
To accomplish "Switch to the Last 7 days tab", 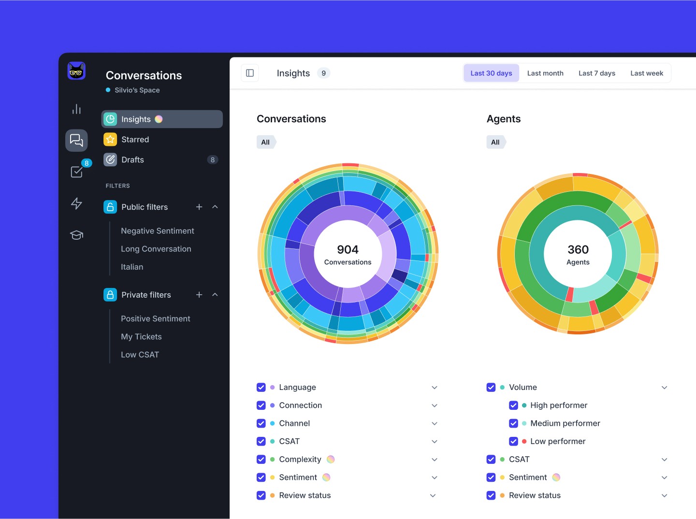I will click(597, 73).
